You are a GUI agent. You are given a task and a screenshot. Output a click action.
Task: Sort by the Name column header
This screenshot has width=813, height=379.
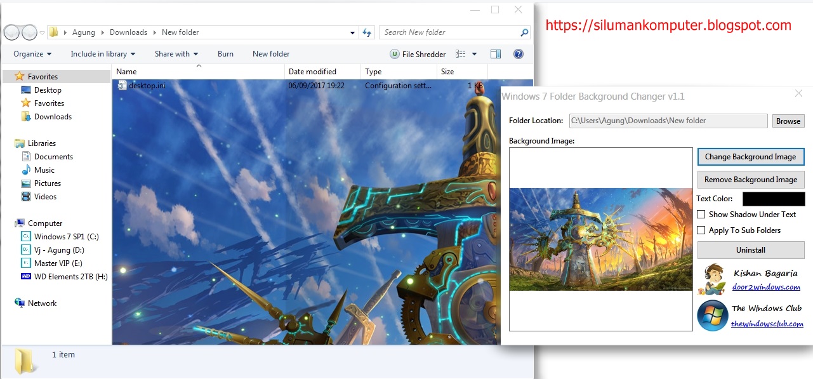click(x=199, y=72)
